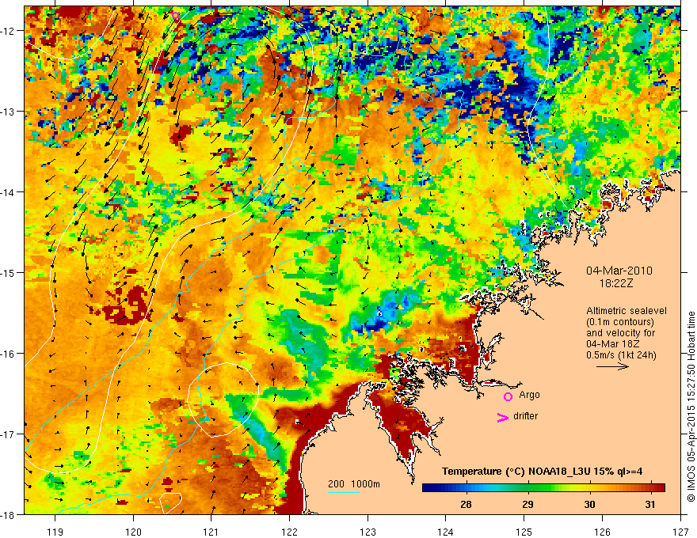Click the '0.5m/s (1kt 24h)' text
The width and height of the screenshot is (697, 538).
[621, 354]
